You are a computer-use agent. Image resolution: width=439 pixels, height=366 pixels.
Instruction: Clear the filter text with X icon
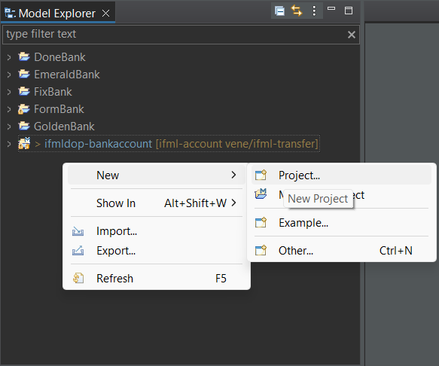352,35
